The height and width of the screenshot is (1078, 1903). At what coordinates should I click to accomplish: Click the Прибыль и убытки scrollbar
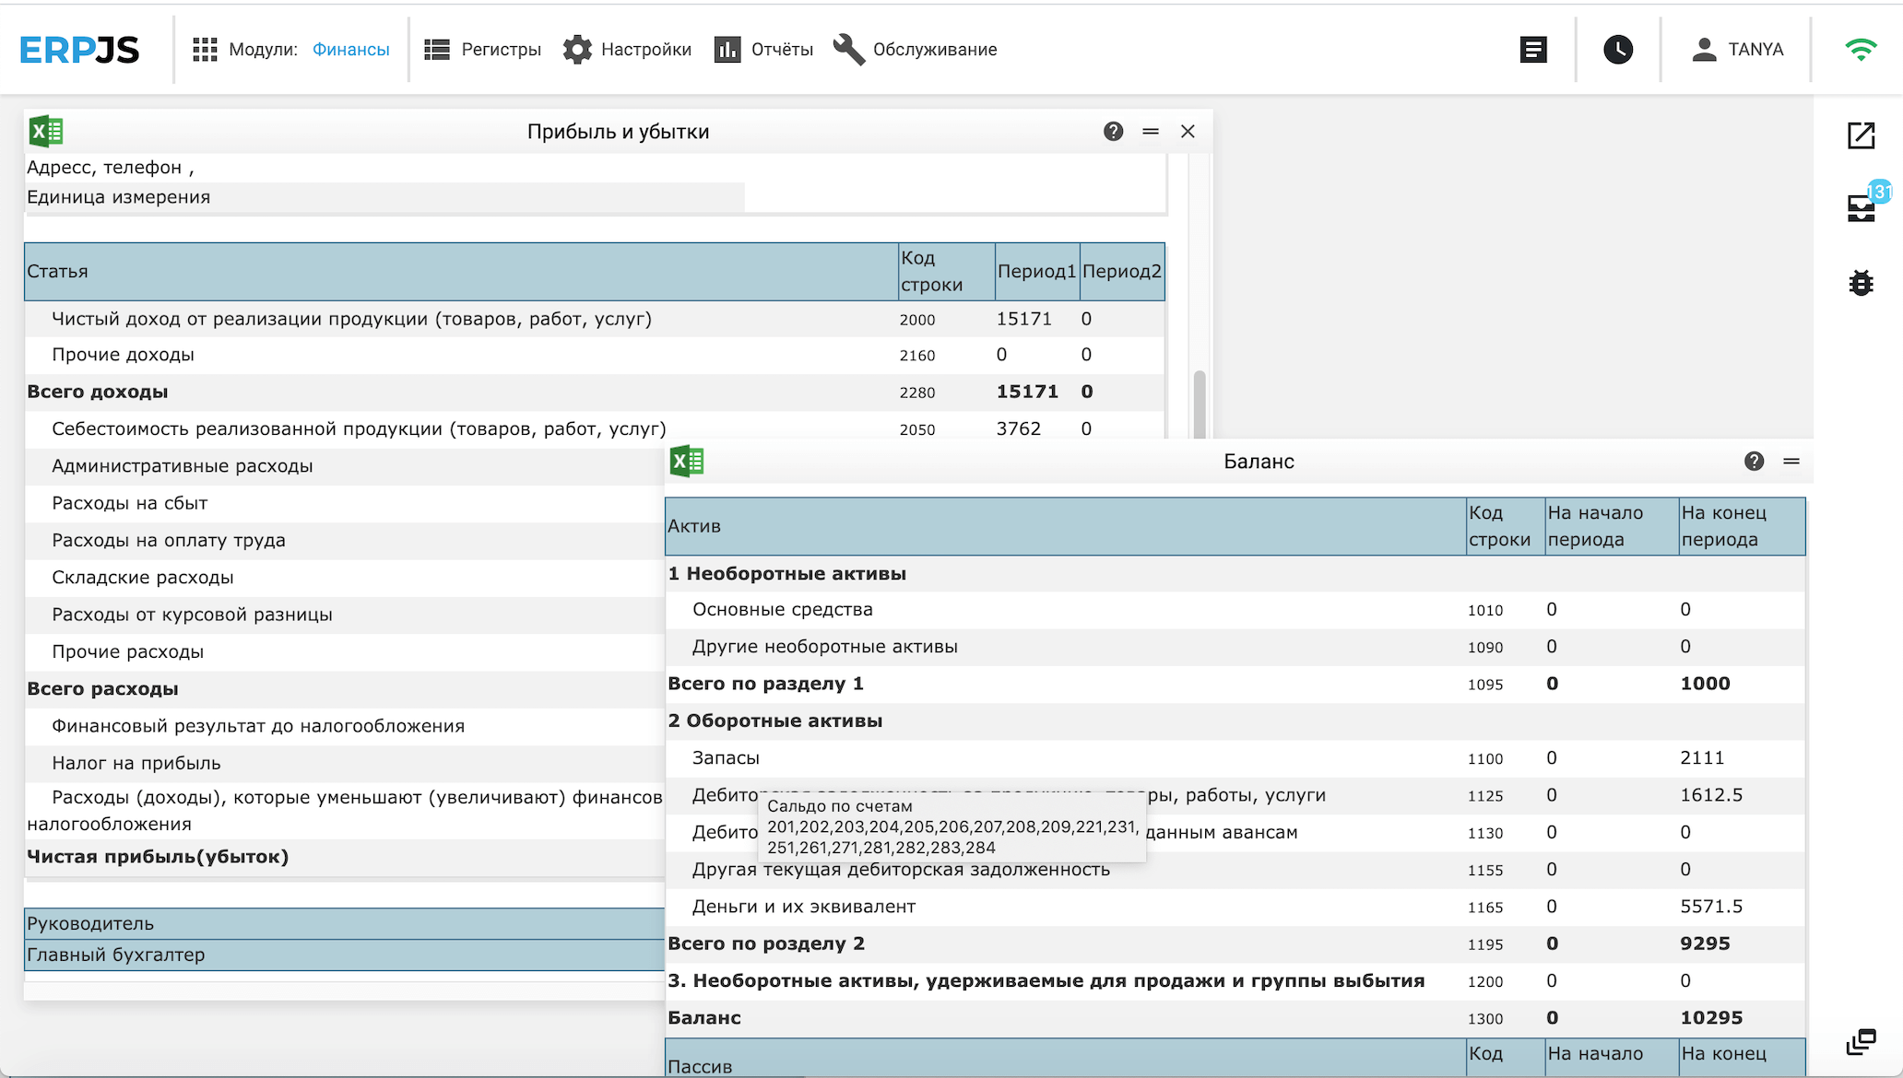[1199, 403]
